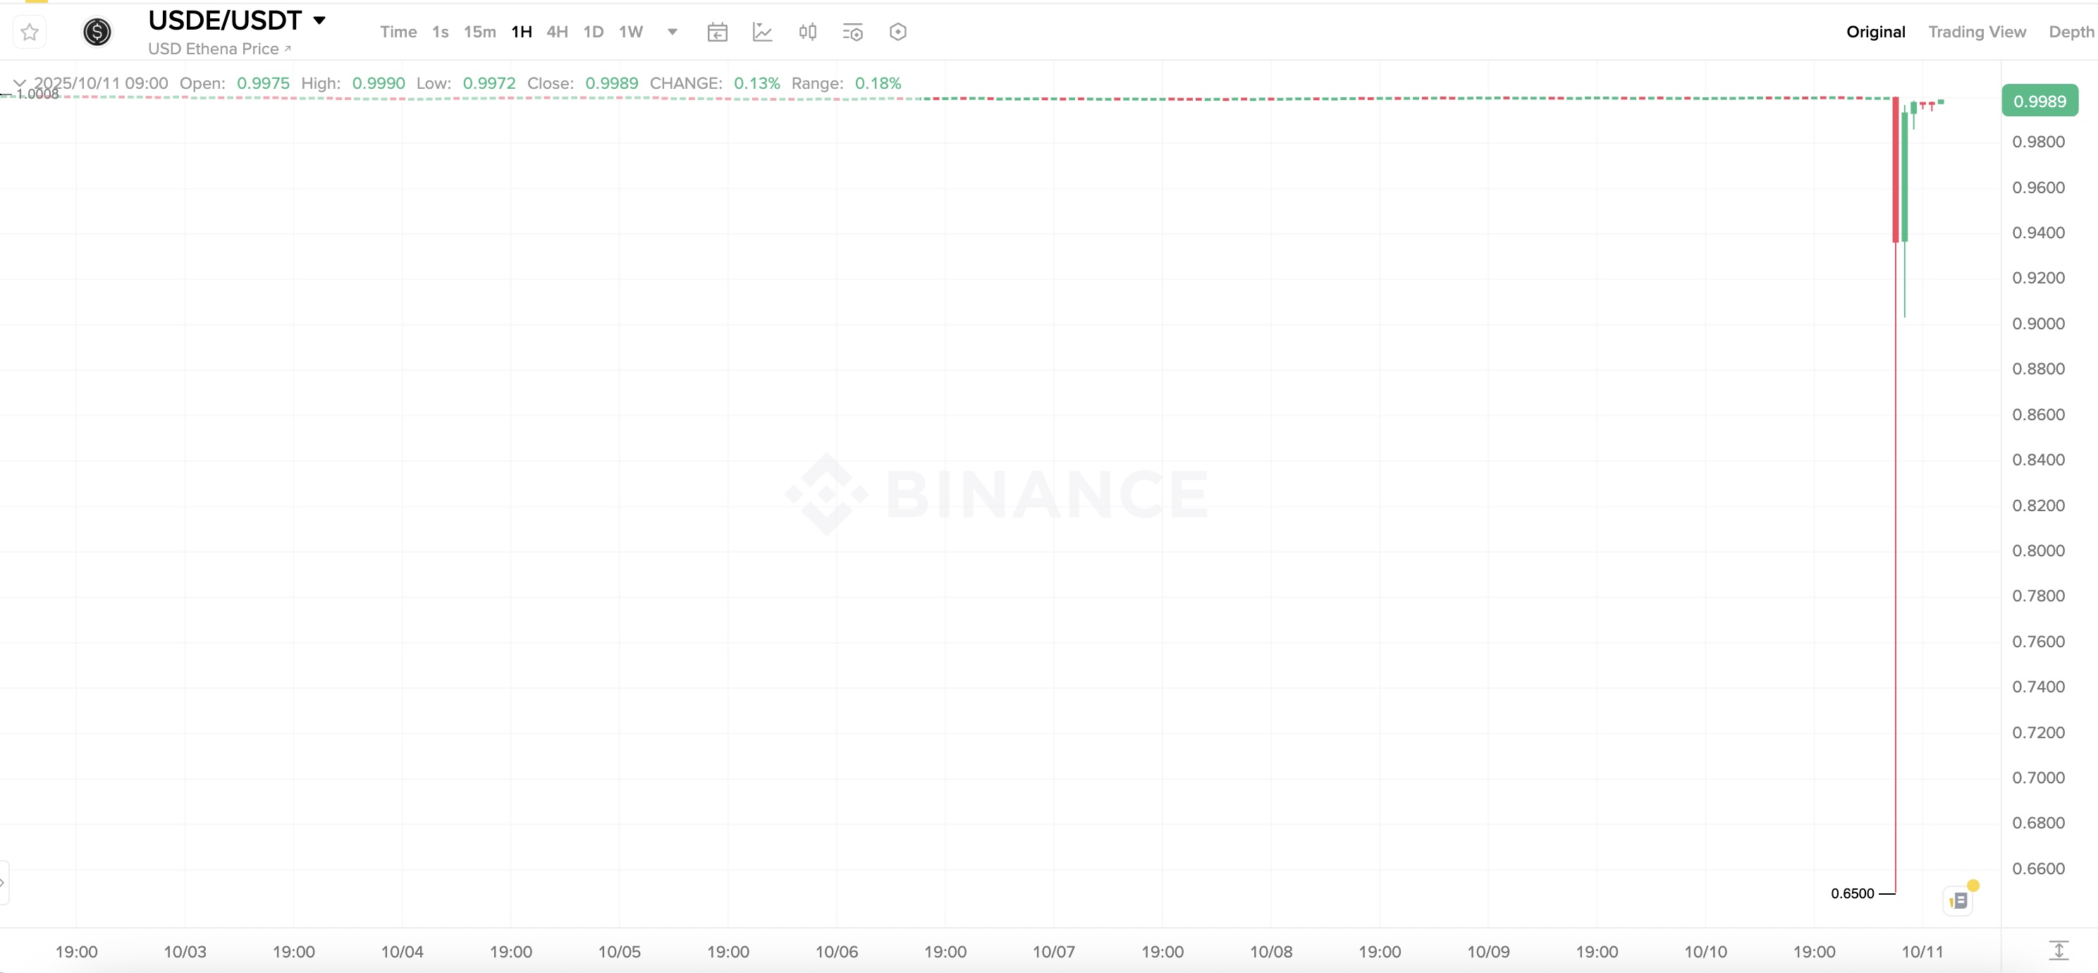Click the hexagon chart settings icon

pyautogui.click(x=897, y=32)
